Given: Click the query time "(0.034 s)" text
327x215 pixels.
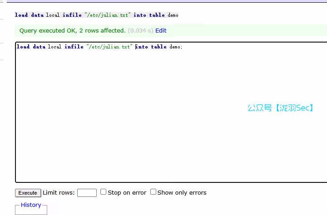Looking at the screenshot, I should pyautogui.click(x=140, y=31).
